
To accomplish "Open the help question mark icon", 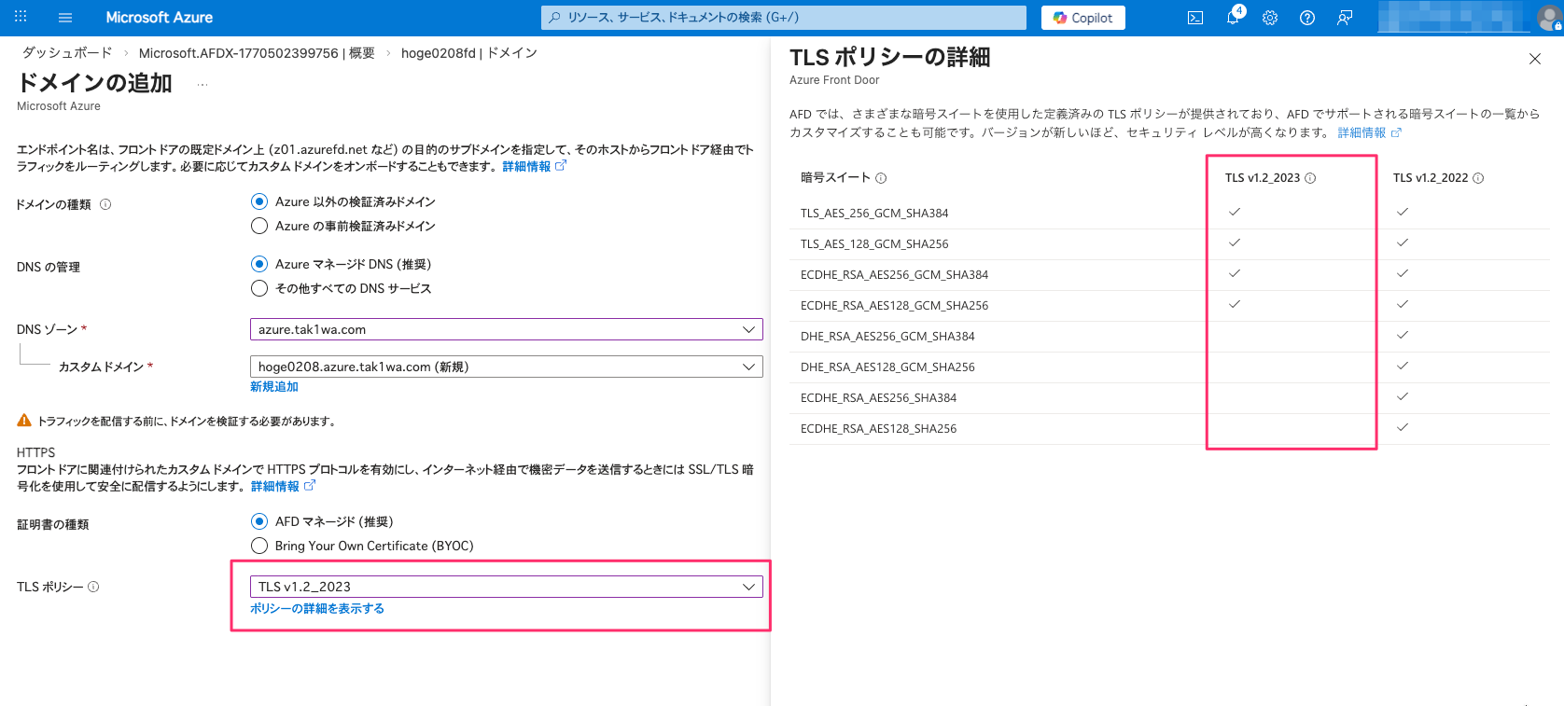I will tap(1307, 18).
